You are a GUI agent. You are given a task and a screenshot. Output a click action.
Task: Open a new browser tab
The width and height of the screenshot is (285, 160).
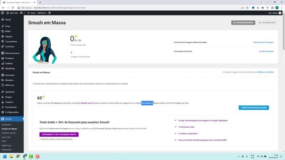[x=40, y=2]
